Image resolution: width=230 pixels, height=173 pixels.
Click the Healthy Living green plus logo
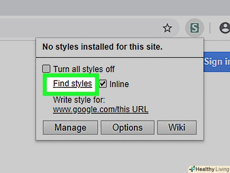pos(192,169)
